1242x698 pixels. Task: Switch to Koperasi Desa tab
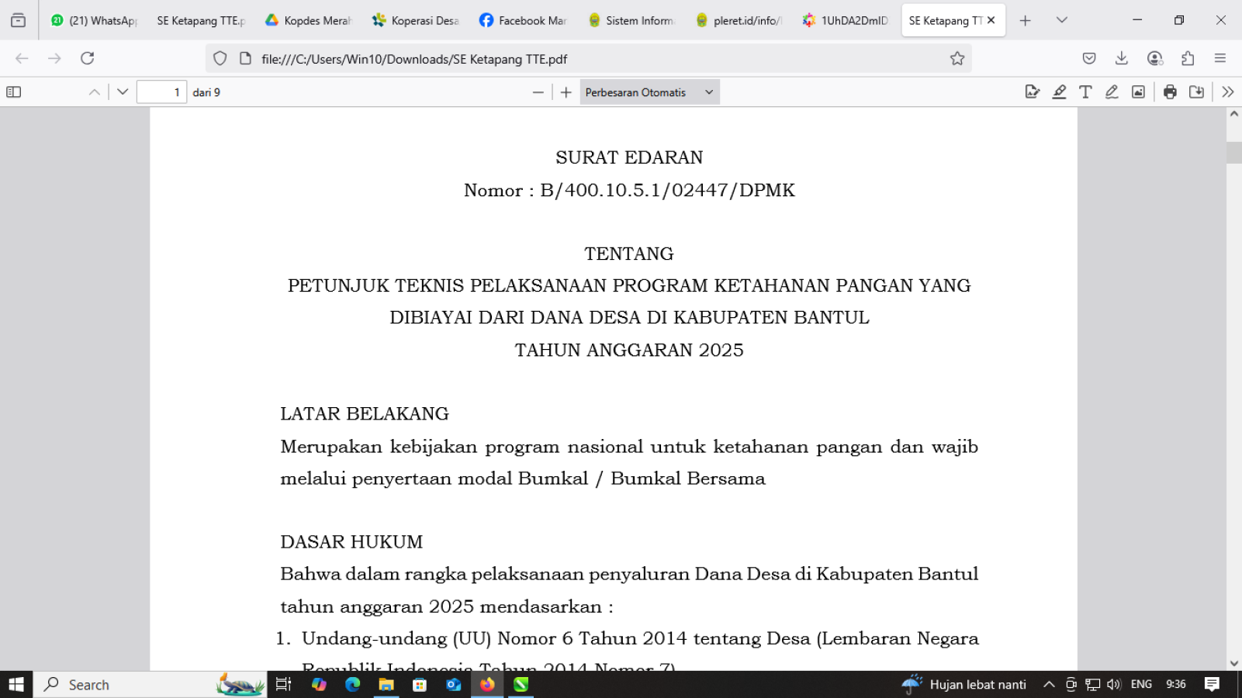point(415,21)
